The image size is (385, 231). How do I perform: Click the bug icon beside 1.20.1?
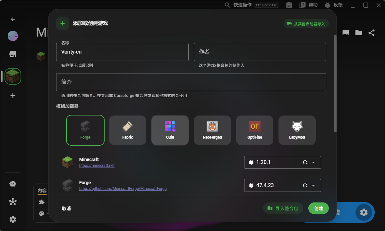point(251,162)
